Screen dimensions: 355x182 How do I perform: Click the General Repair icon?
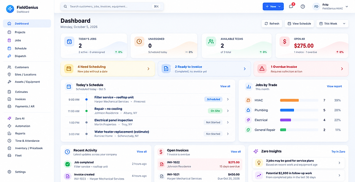[248, 130]
